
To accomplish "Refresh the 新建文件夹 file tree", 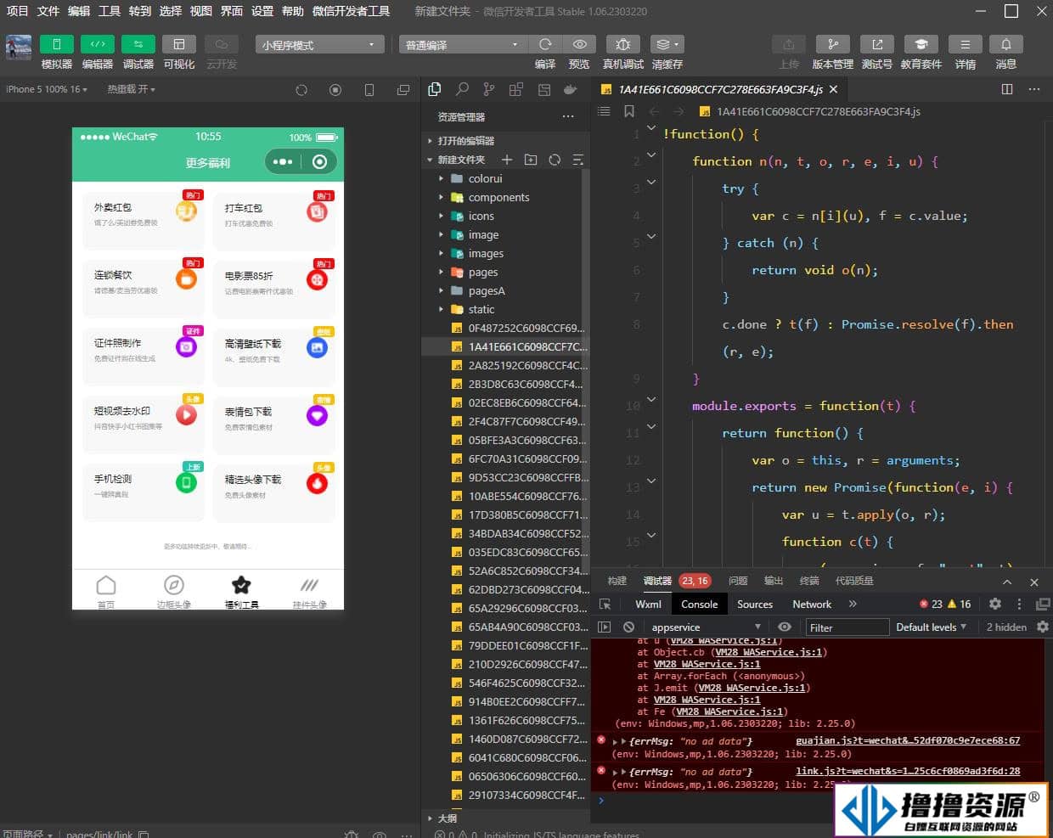I will (x=555, y=160).
